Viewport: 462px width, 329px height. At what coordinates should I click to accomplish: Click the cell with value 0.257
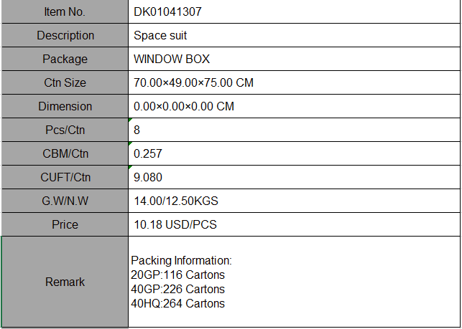(x=294, y=153)
